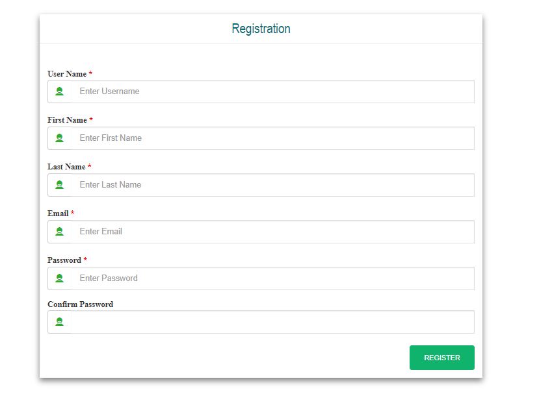Click the User Name label
Image resolution: width=539 pixels, height=394 pixels.
tap(67, 74)
